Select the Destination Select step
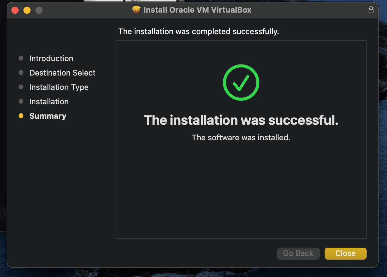This screenshot has width=387, height=277. coord(62,73)
